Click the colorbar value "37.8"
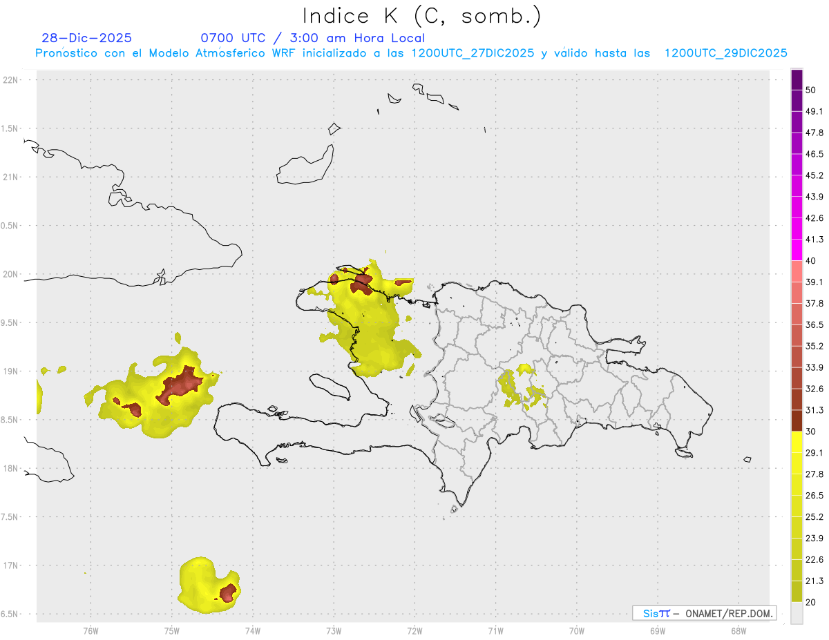The width and height of the screenshot is (829, 640). pyautogui.click(x=814, y=303)
